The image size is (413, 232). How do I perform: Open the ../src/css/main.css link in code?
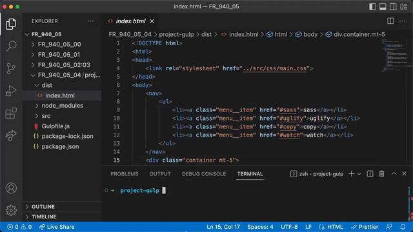[x=275, y=68]
